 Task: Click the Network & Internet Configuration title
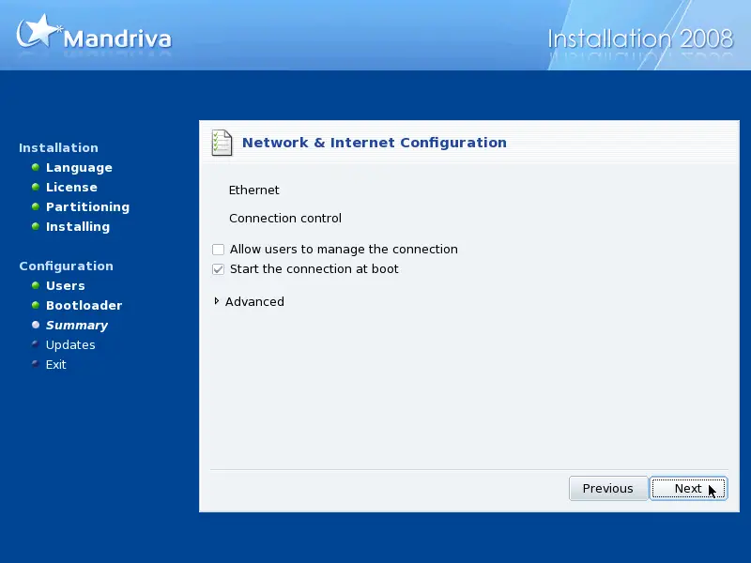tap(374, 143)
